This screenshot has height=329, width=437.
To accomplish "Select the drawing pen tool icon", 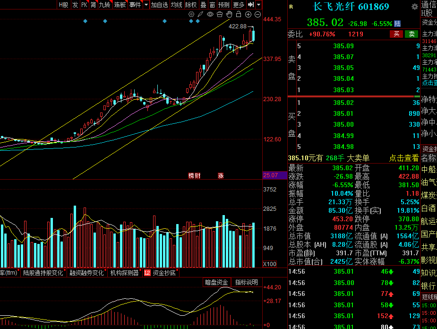I will pyautogui.click(x=200, y=14).
